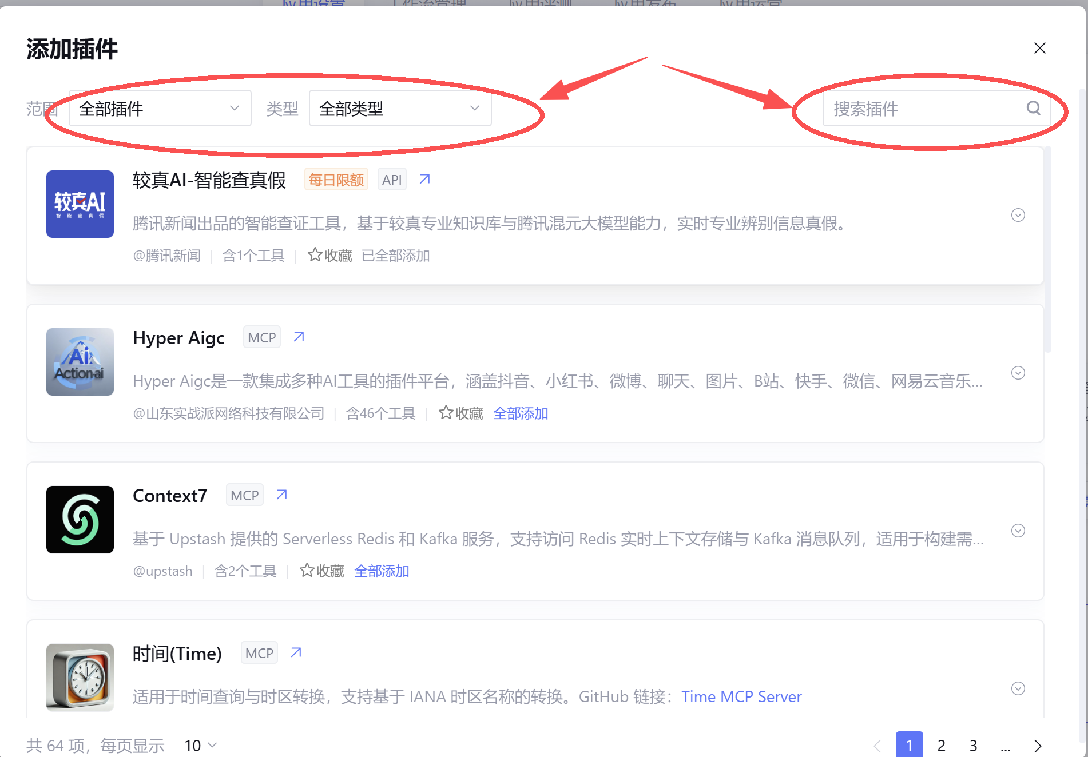Open the 全部插件 scope dropdown
The width and height of the screenshot is (1088, 757).
(x=160, y=108)
